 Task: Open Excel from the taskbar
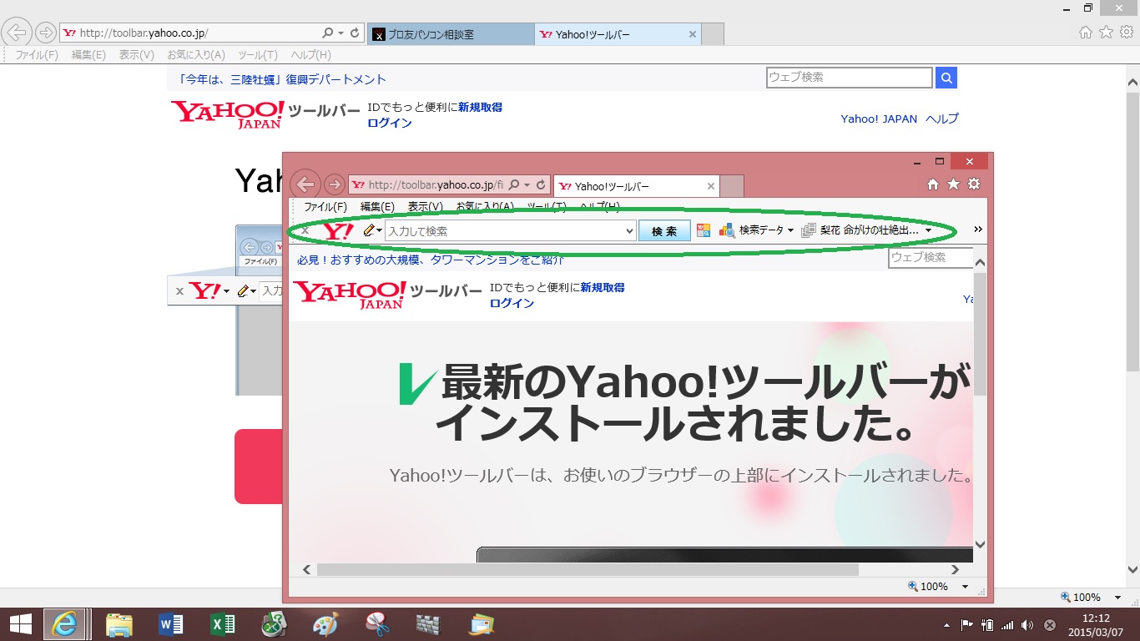pyautogui.click(x=222, y=623)
